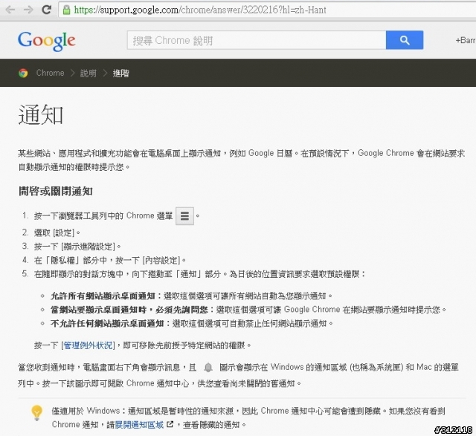This screenshot has width=476, height=436.
Task: Click the Chrome menu hamburger icon in step 1
Action: 184,216
